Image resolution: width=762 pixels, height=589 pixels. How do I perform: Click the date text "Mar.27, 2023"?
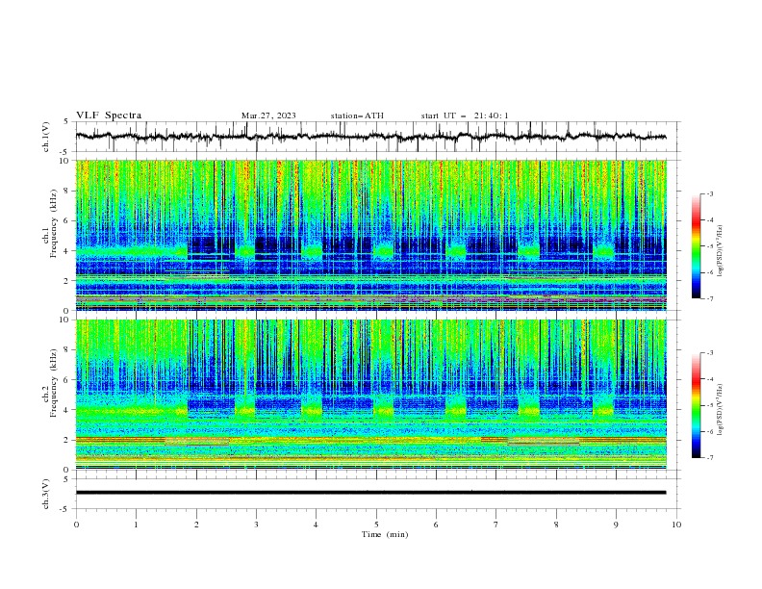[268, 115]
